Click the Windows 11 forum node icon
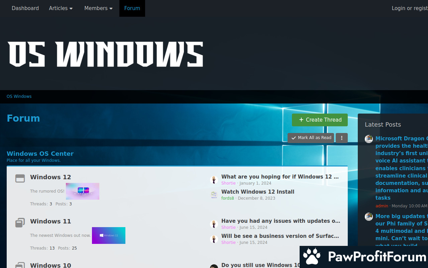The width and height of the screenshot is (428, 268). pos(20,223)
